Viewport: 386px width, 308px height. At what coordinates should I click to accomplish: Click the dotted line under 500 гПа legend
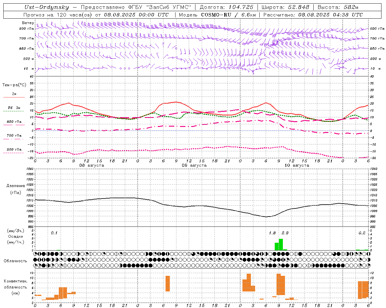[x=13, y=153]
